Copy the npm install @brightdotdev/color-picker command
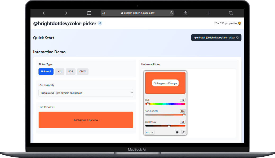 pyautogui.click(x=216, y=38)
